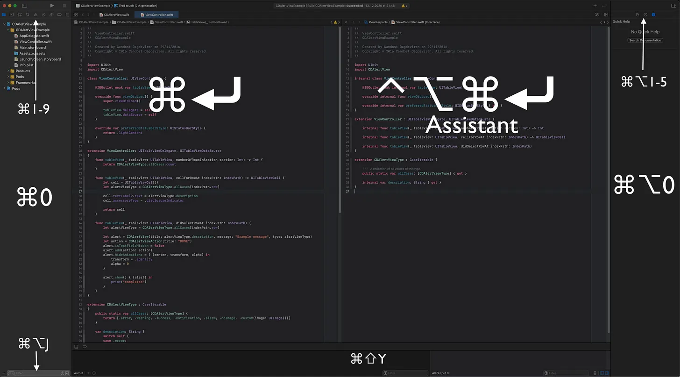Collapse the CDAlertViewExample project root
Viewport: 680px width, 377px height.
click(4, 24)
